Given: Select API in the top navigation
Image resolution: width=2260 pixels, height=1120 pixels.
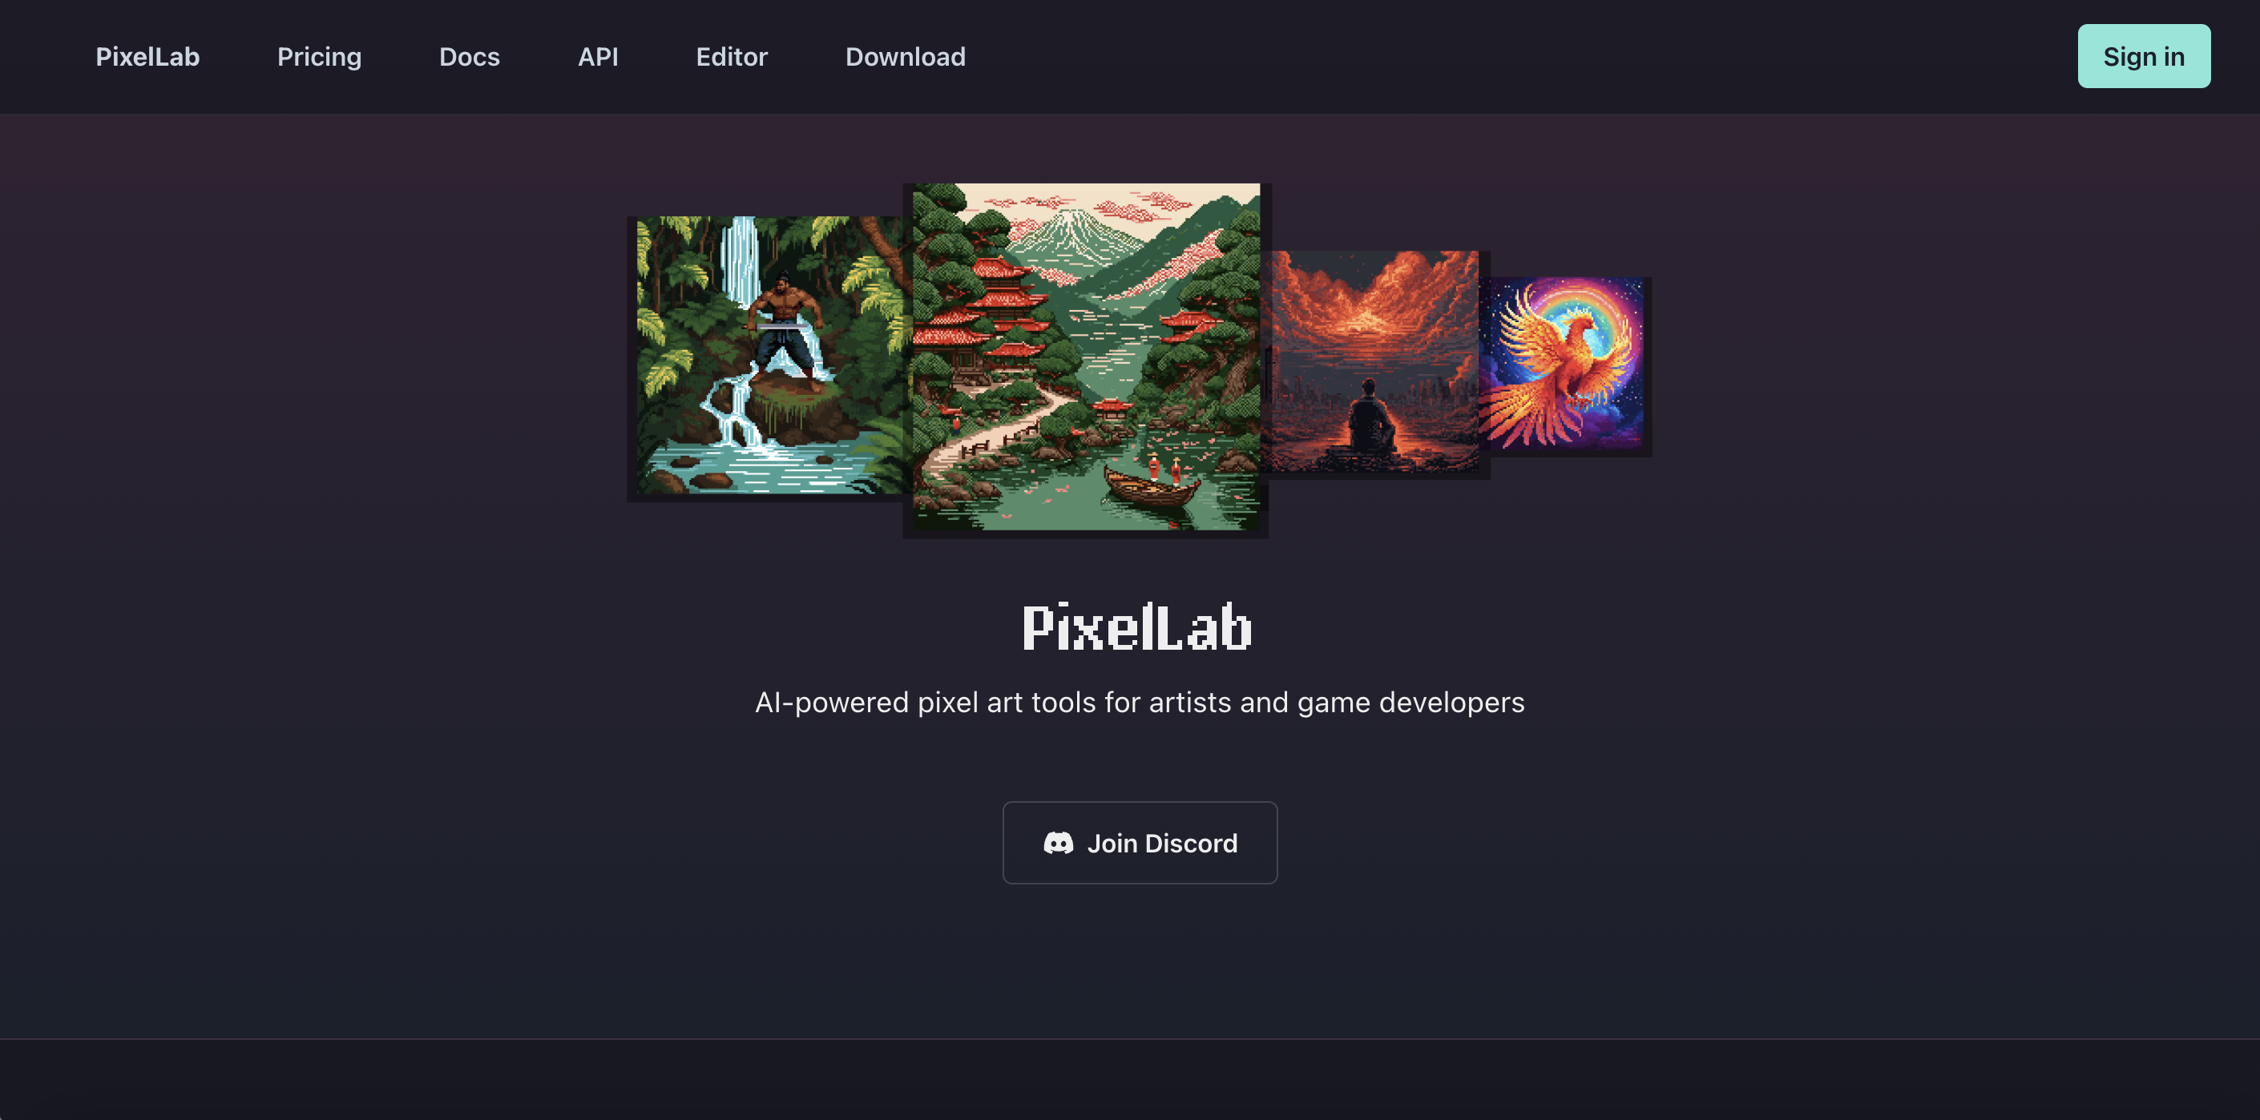Looking at the screenshot, I should pos(598,57).
